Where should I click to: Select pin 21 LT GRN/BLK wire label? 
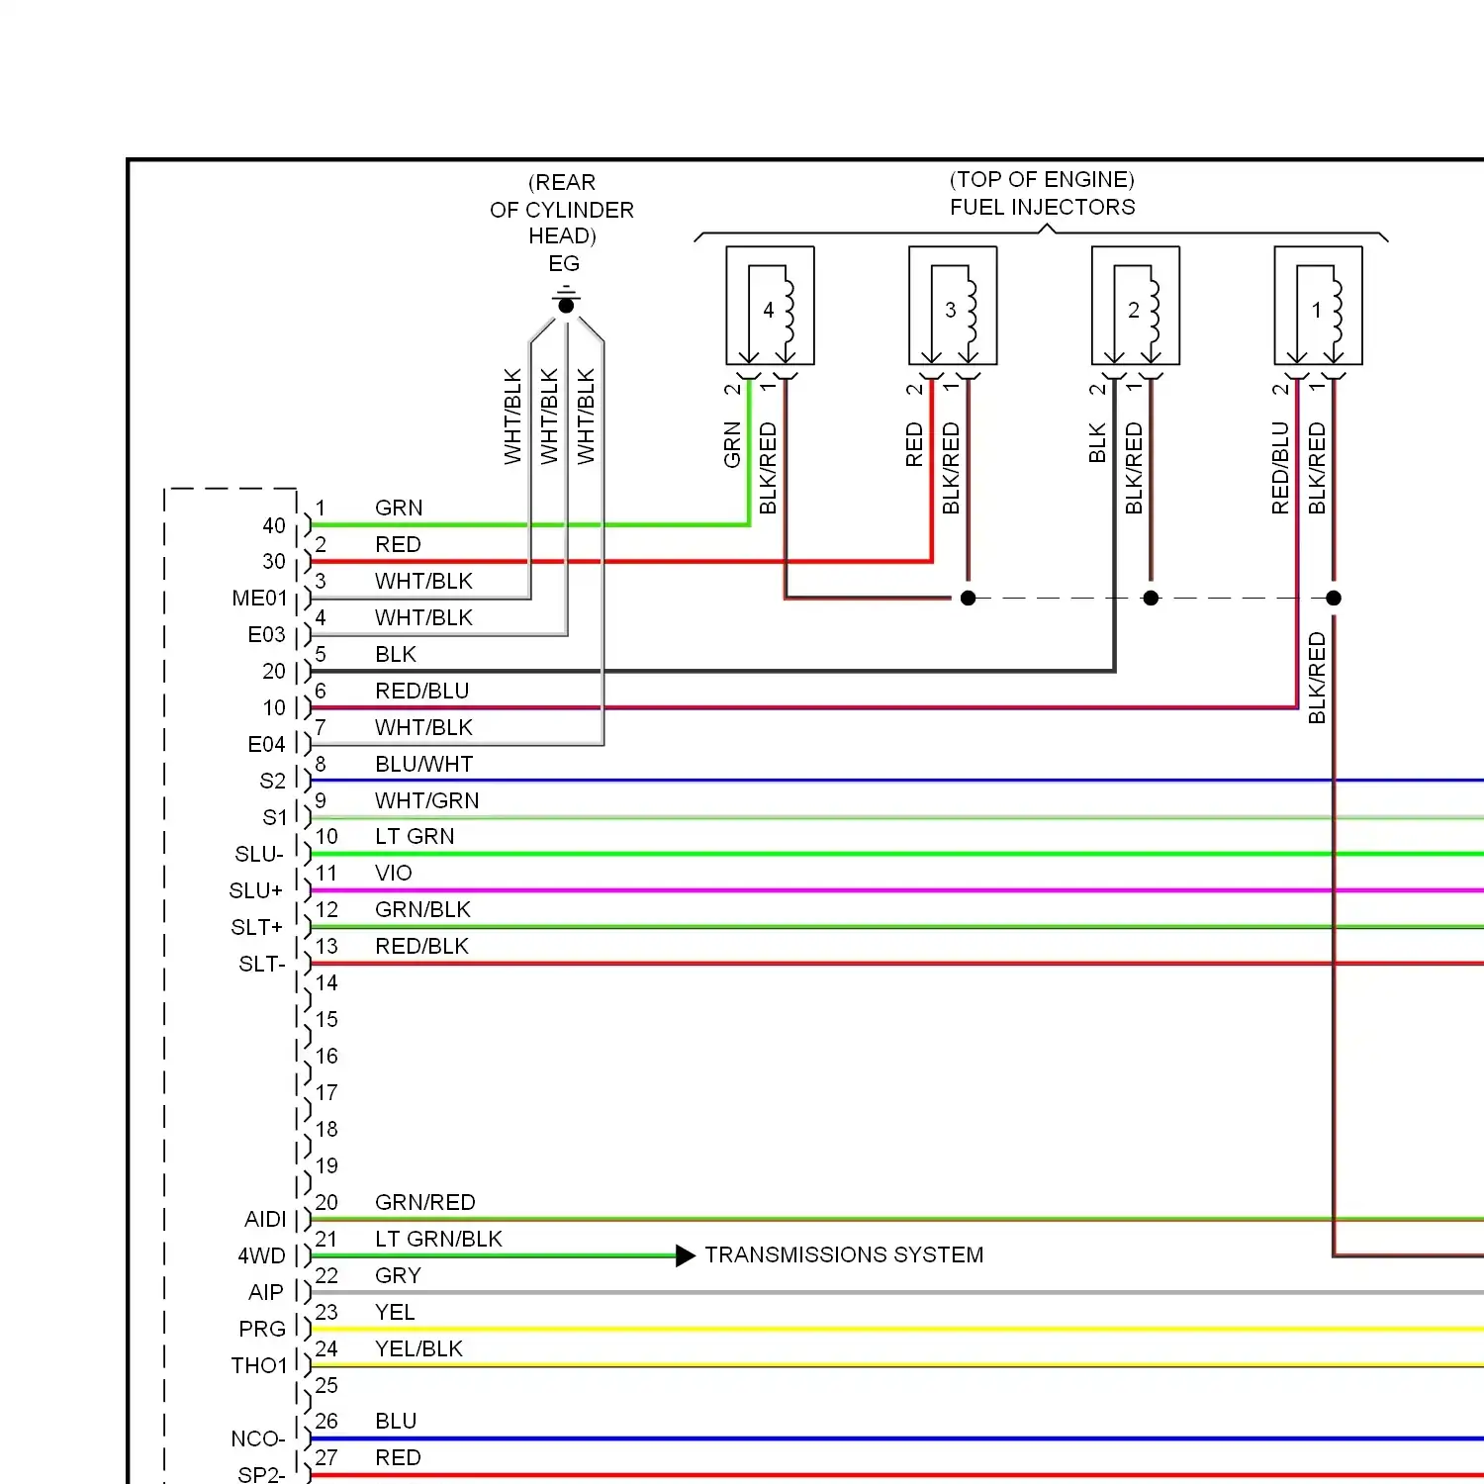[x=438, y=1239]
